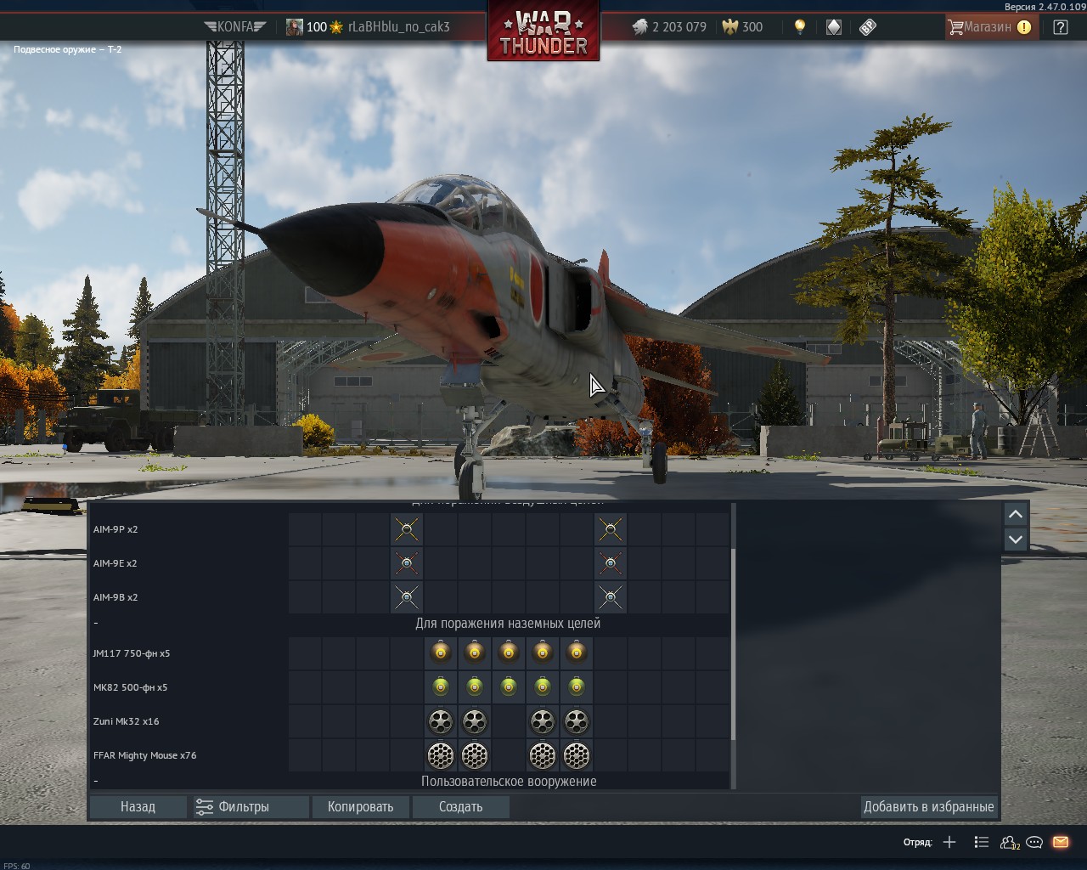Viewport: 1087px width, 870px height.
Task: Open the lightbulb hints icon
Action: tap(799, 26)
